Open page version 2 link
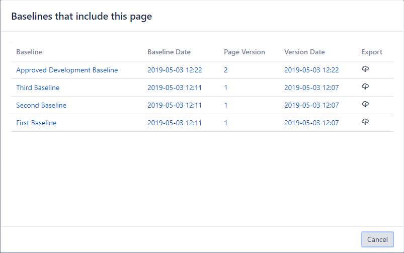 point(226,70)
